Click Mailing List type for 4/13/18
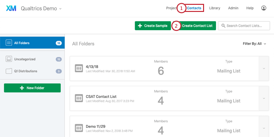The image size is (274, 137). point(229,71)
